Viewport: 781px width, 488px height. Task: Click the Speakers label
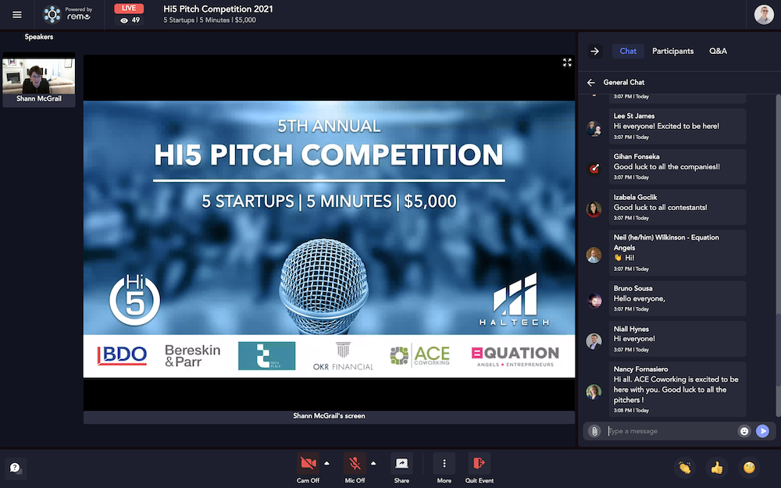click(x=39, y=37)
